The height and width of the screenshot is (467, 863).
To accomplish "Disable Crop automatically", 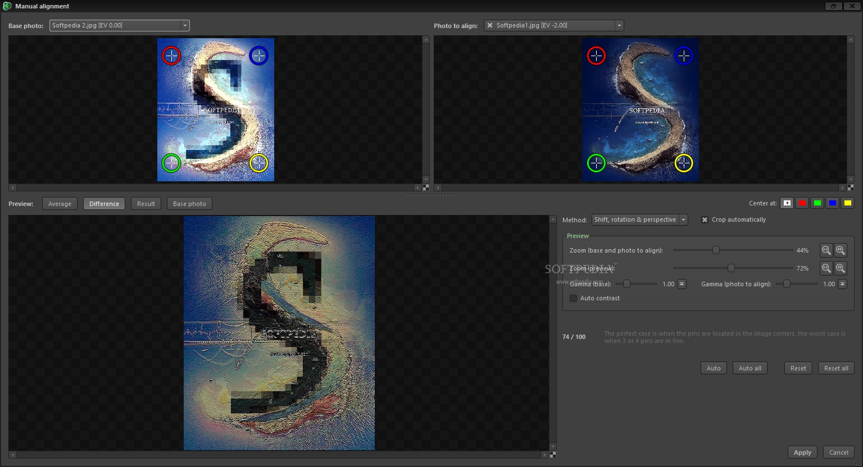I will [x=705, y=219].
